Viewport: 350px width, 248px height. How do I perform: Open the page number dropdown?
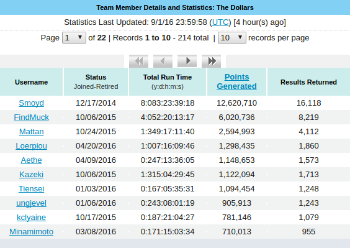(x=74, y=37)
